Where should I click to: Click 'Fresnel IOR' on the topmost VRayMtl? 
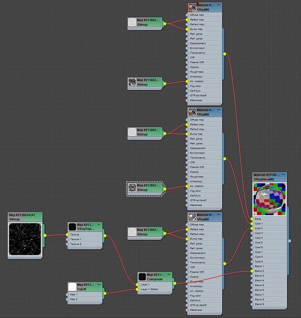[x=197, y=62]
